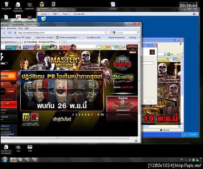Screen dimensions: 203x169
Task: Open the Firefox Tools menu
Action: click(x=20, y=28)
